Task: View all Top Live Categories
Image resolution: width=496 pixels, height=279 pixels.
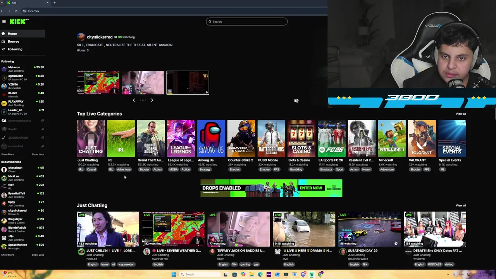Action: pyautogui.click(x=461, y=114)
